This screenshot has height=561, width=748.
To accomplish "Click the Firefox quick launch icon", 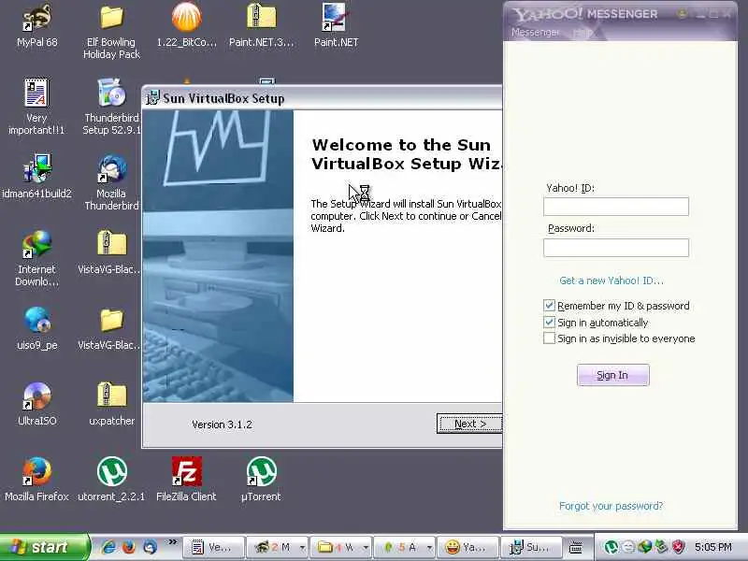I will coord(129,547).
